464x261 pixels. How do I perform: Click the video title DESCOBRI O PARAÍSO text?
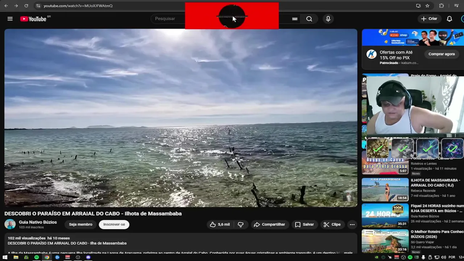tap(93, 214)
